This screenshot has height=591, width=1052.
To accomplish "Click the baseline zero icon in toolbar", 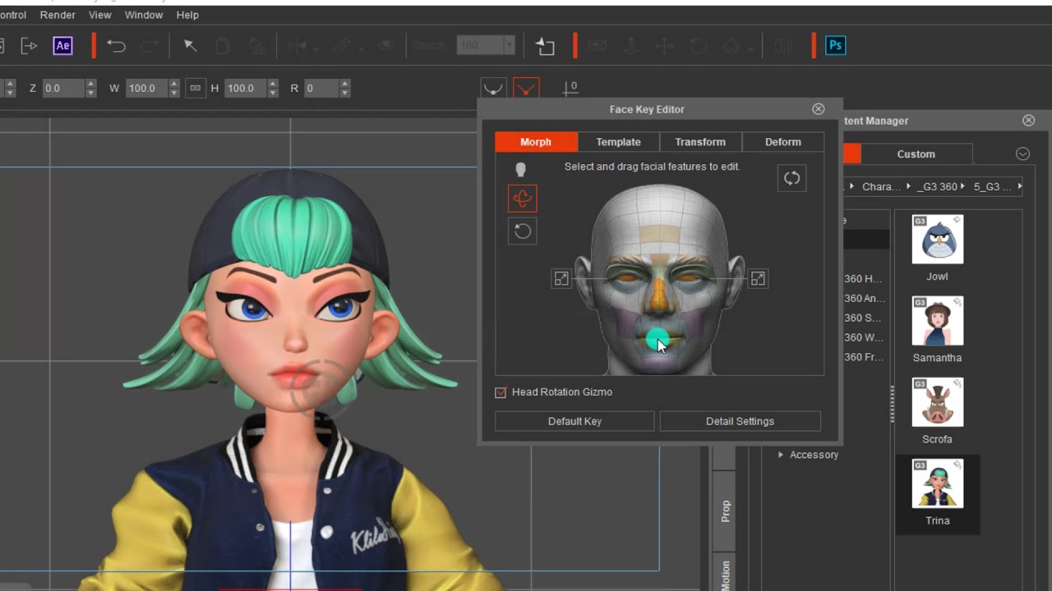I will [570, 87].
